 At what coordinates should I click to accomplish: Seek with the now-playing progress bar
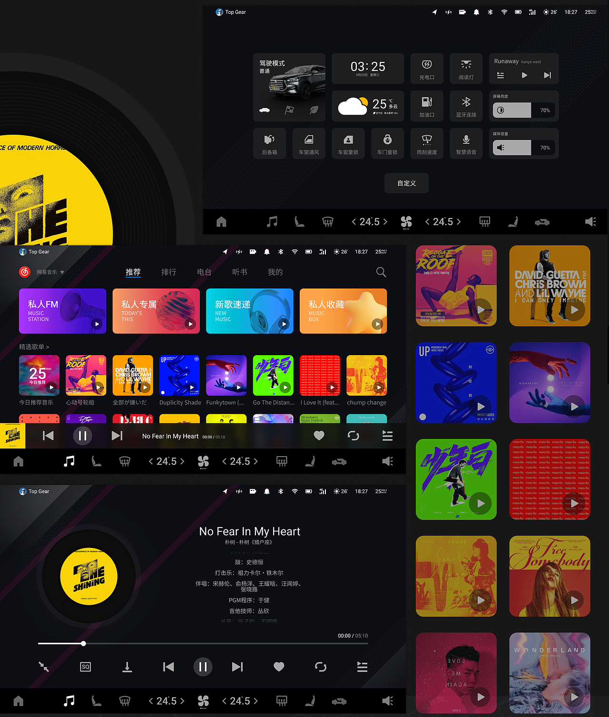point(203,644)
